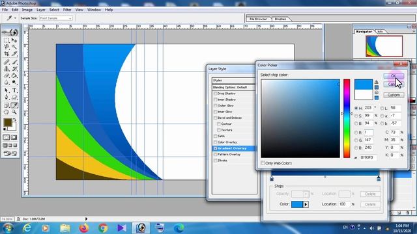Screen dimensions: 417x234
Task: Select the Pen tool
Action: (x=7, y=97)
